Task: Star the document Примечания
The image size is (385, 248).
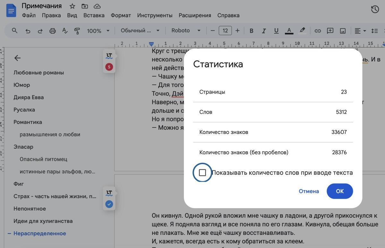Action: click(x=73, y=6)
